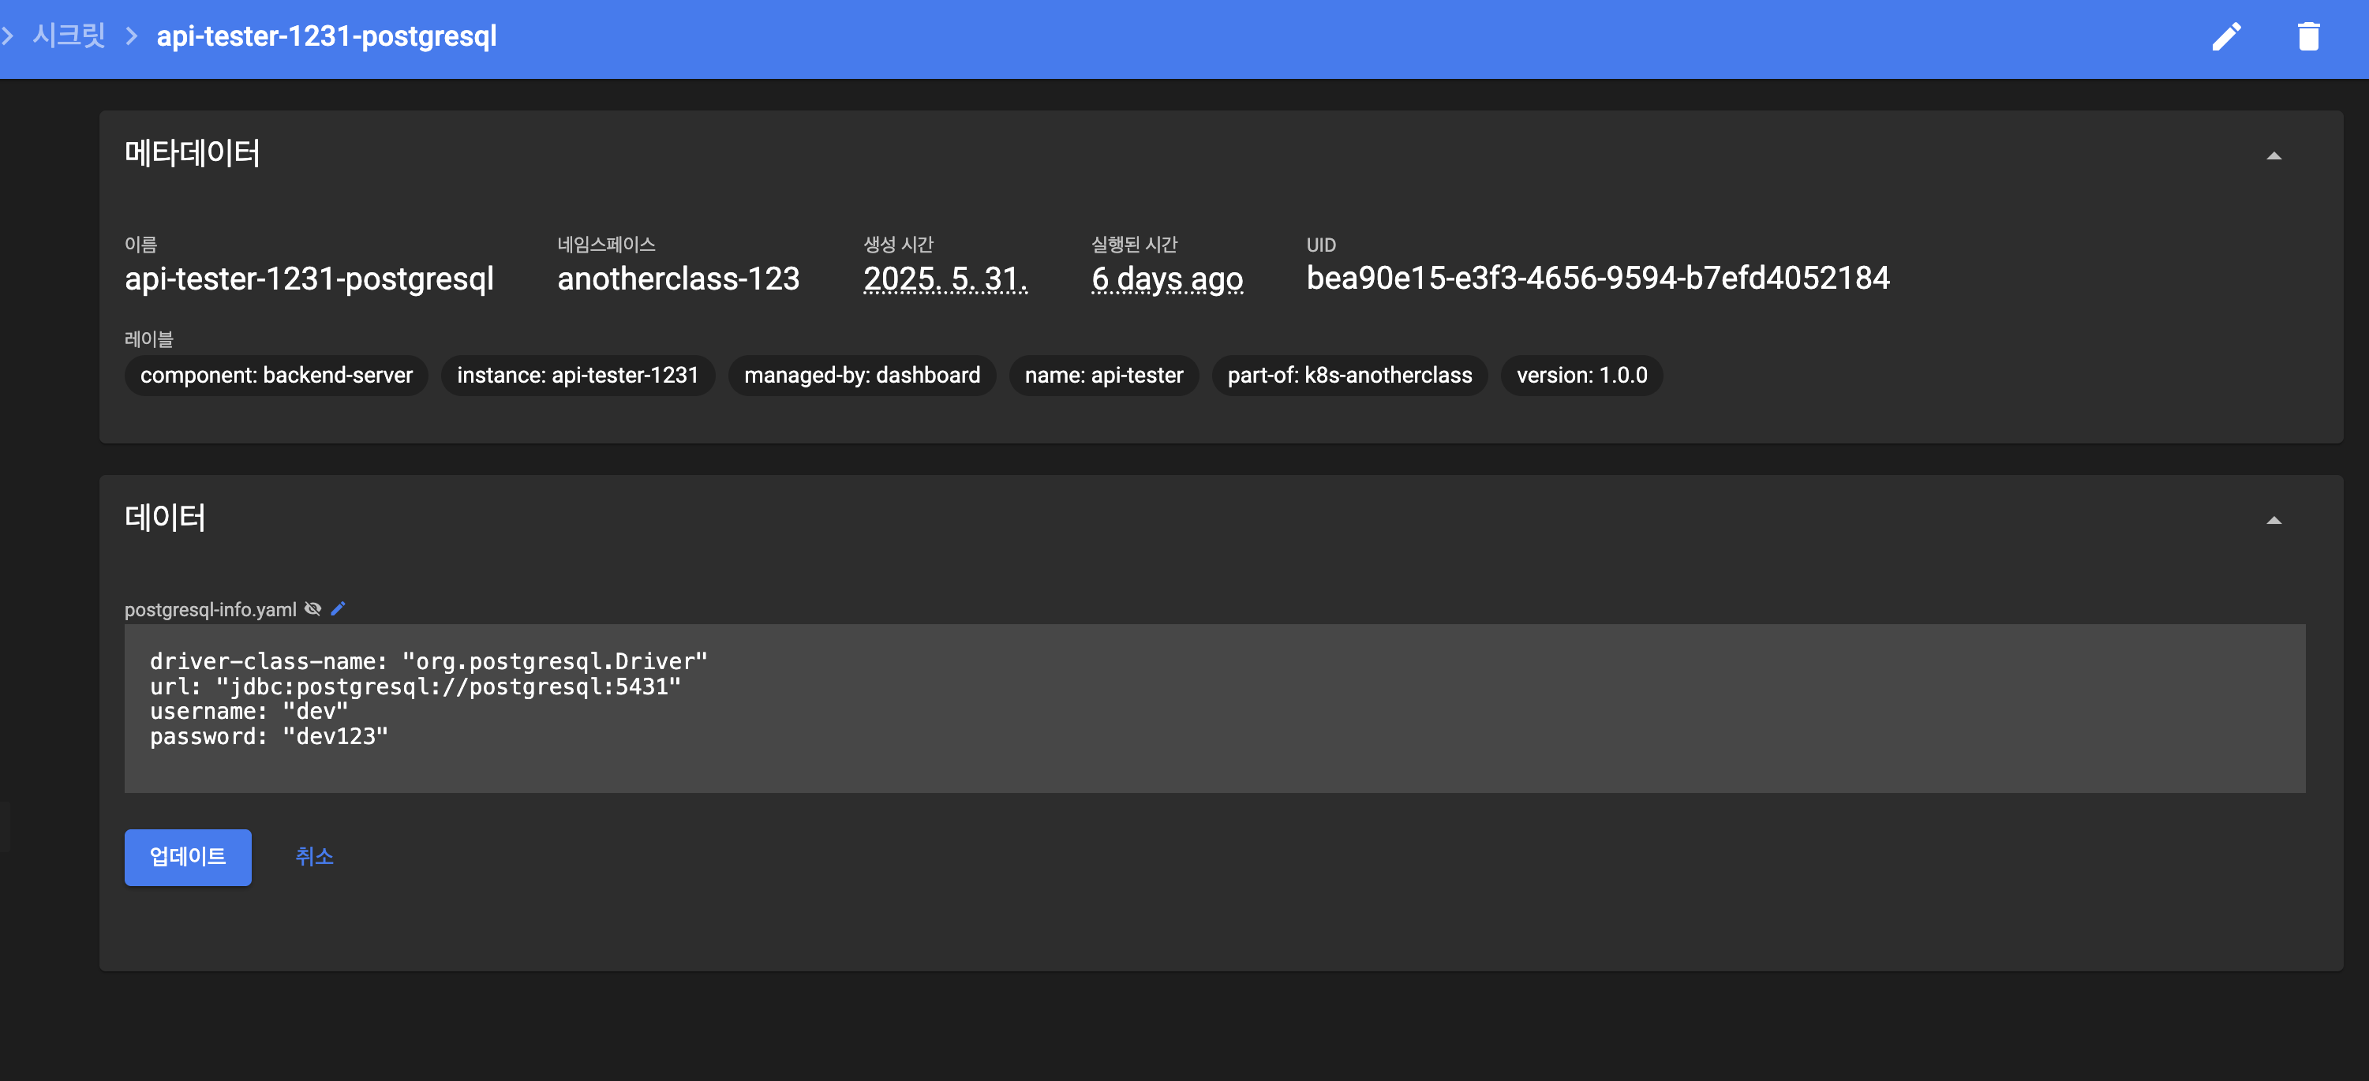The width and height of the screenshot is (2369, 1081).
Task: Navigate to 시크릿 breadcrumb
Action: pos(69,36)
